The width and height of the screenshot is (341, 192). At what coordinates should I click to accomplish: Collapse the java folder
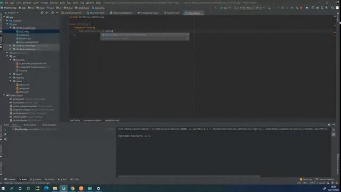7,25
